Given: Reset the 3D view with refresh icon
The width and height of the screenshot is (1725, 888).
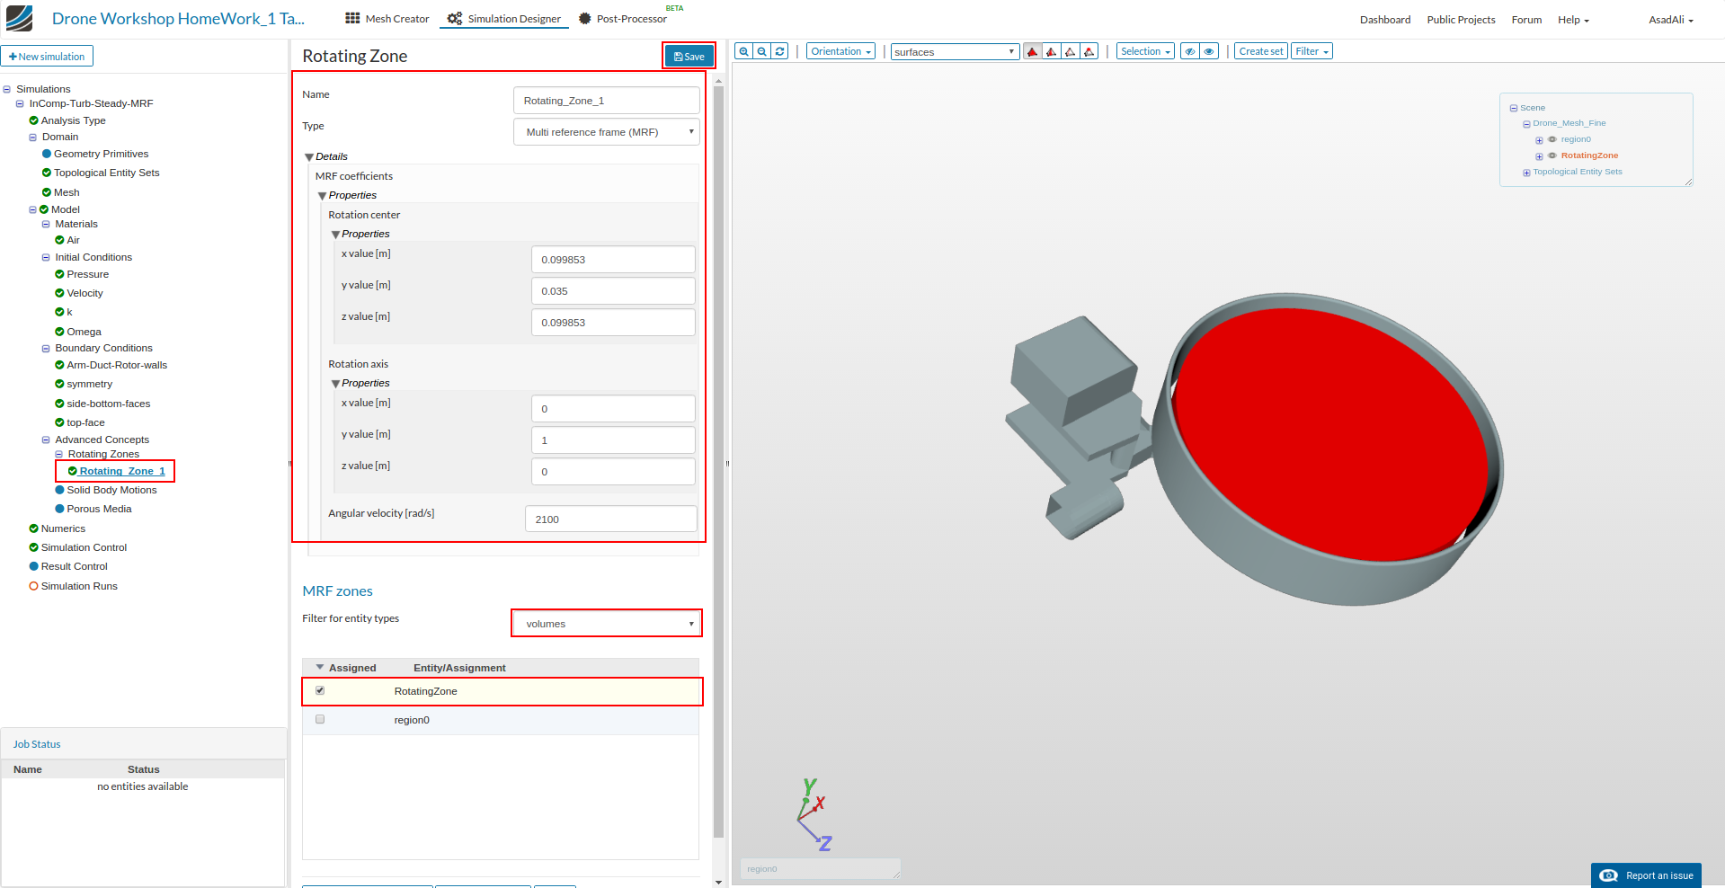Looking at the screenshot, I should [779, 52].
